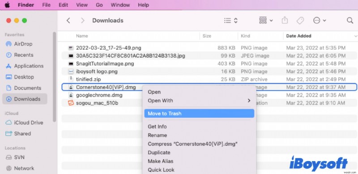The width and height of the screenshot is (358, 174).
Task: Open the Go menu
Action: [x=99, y=5]
